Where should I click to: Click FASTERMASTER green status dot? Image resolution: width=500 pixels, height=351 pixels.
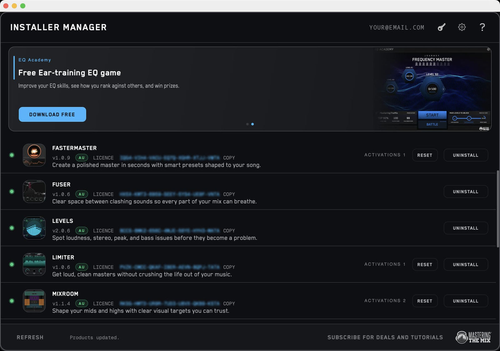pyautogui.click(x=12, y=155)
